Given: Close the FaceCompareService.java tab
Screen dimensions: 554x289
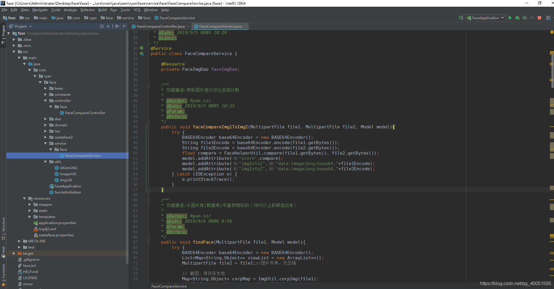Looking at the screenshot, I should click(245, 26).
